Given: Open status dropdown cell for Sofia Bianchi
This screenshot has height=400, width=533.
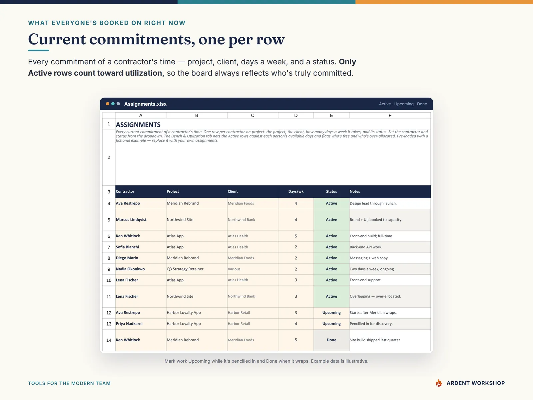Looking at the screenshot, I should (x=331, y=247).
